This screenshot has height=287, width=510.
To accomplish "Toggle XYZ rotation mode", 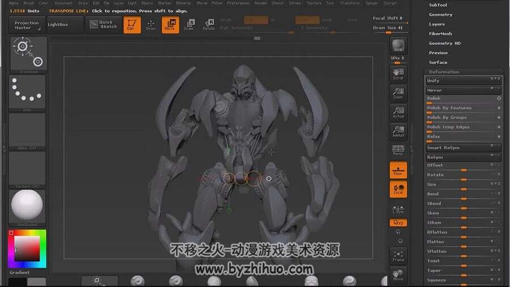I will 398,223.
